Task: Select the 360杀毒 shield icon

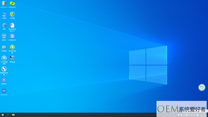Action: [12, 15]
